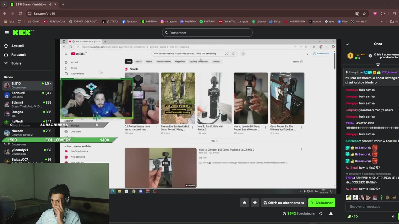Click the share stream icon
Viewport: 399px width, 224px height.
point(320,213)
